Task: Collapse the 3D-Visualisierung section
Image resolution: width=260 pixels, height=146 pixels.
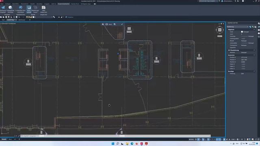Action: point(254,50)
